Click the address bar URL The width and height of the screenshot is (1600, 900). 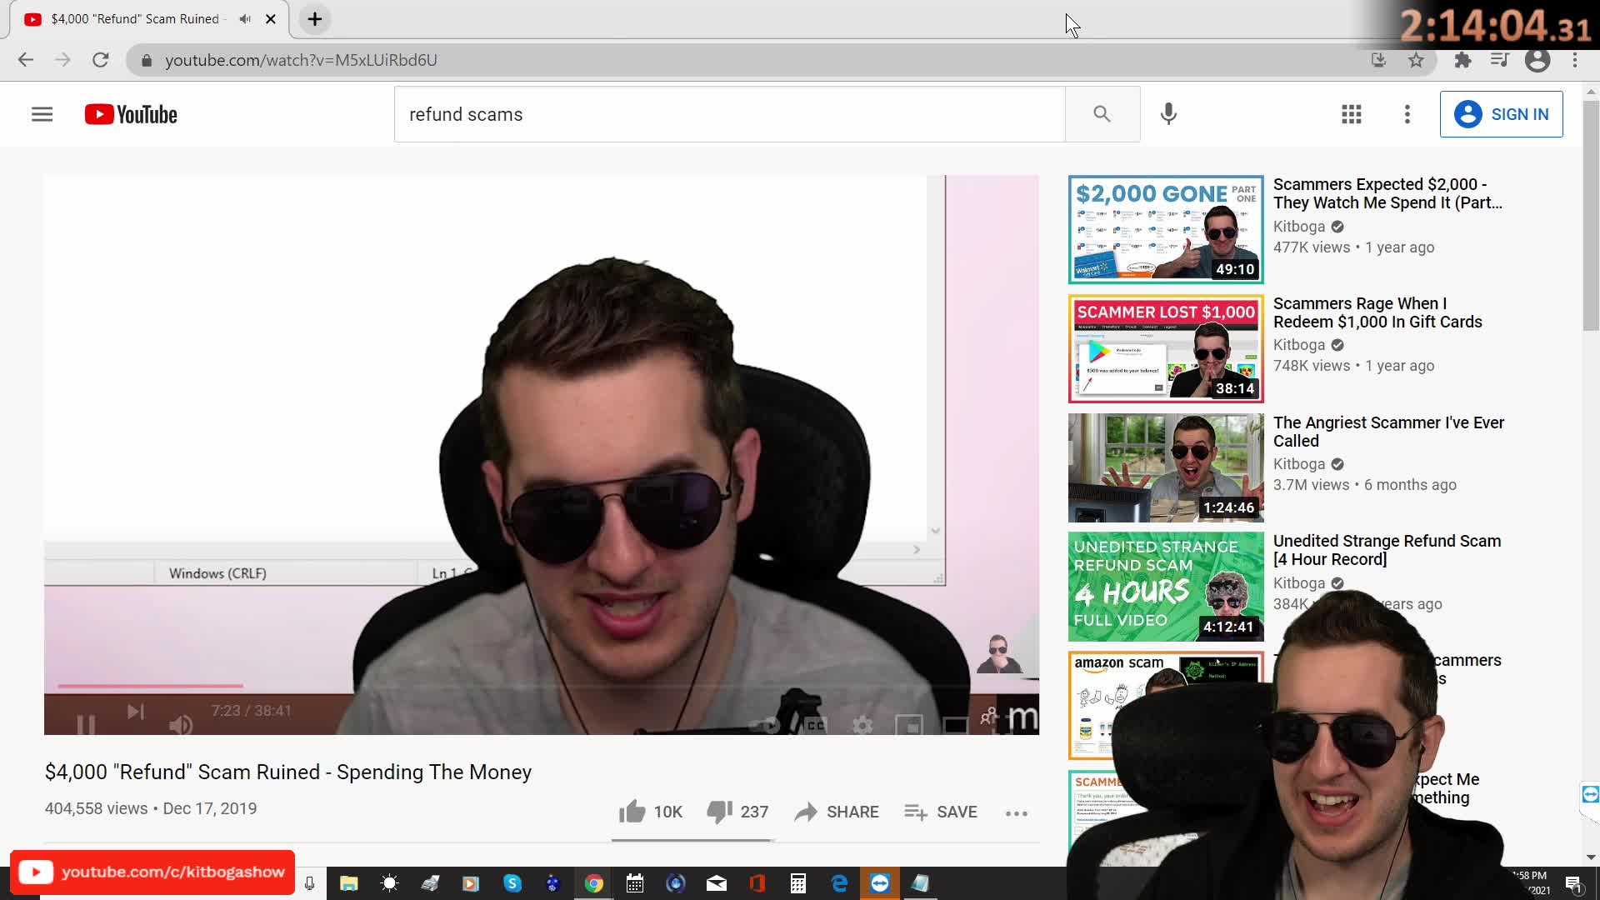301,60
